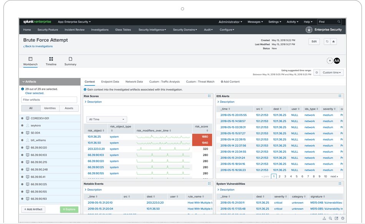Switch to the Network Data tab
Screen dimensions: 365x224
[134, 82]
